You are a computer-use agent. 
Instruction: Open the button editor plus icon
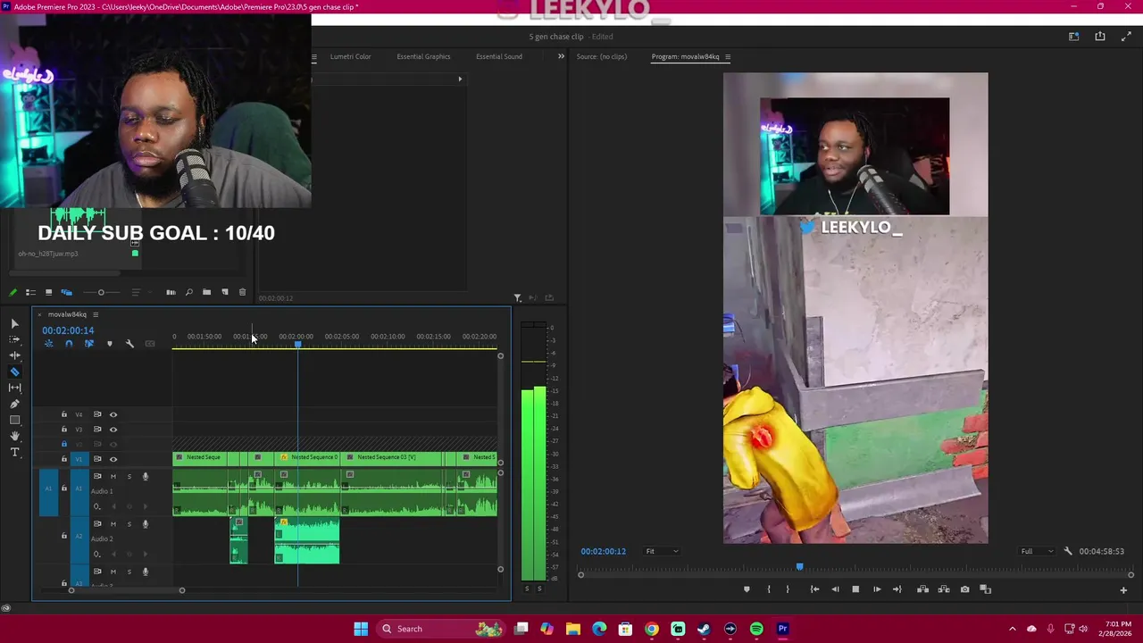[1123, 589]
